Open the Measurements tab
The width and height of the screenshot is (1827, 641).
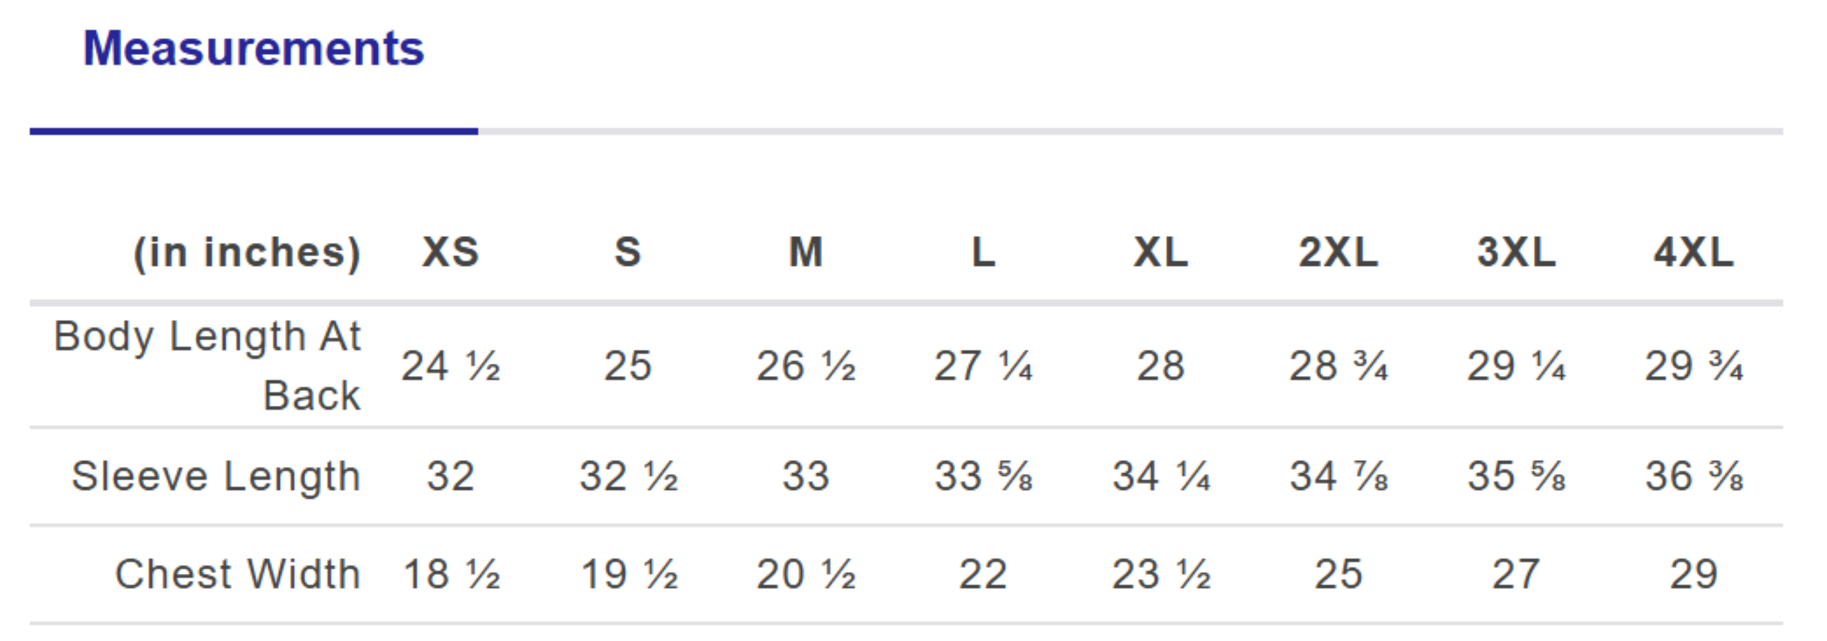pyautogui.click(x=254, y=49)
